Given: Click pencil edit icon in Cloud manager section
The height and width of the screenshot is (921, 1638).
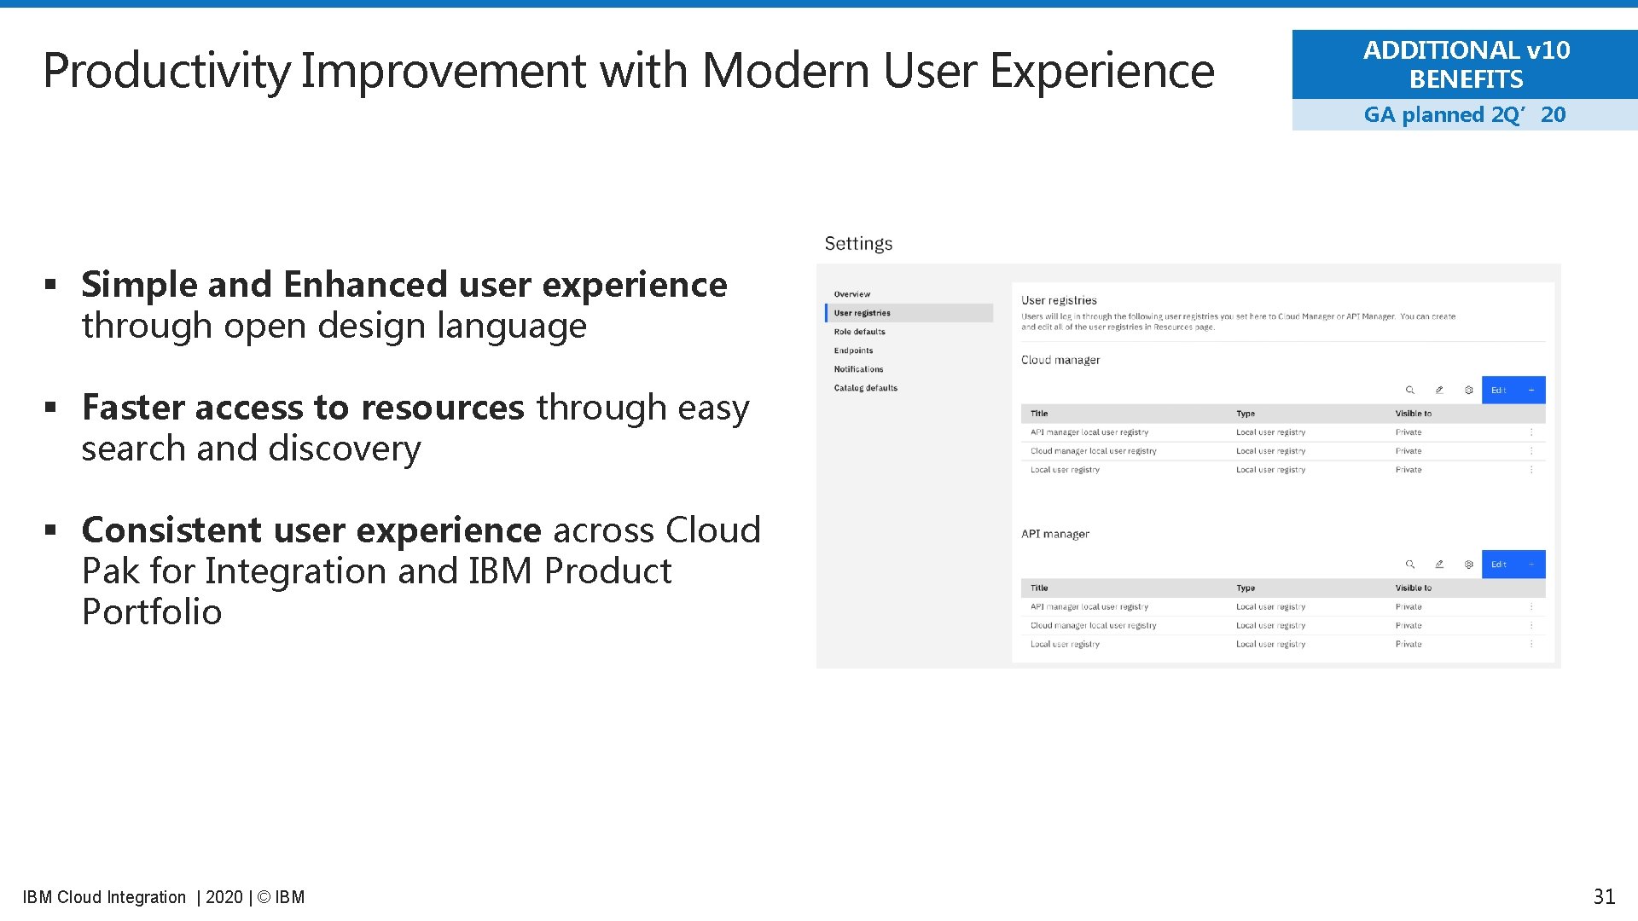Looking at the screenshot, I should tap(1439, 390).
